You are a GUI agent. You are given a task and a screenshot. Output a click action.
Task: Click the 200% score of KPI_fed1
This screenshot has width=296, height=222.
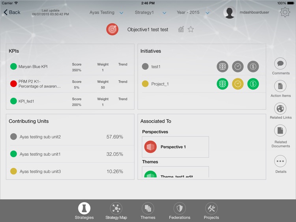pyautogui.click(x=77, y=105)
